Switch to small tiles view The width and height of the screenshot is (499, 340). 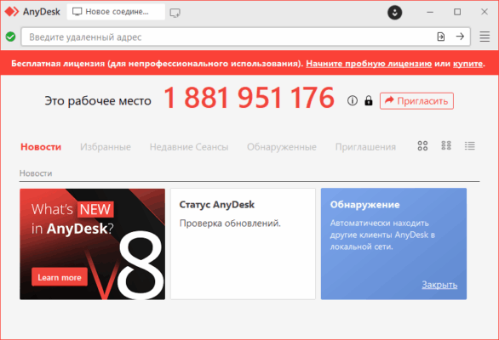pos(446,145)
